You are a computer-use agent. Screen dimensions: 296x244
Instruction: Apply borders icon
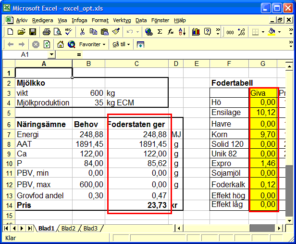pyautogui.click(x=255, y=32)
